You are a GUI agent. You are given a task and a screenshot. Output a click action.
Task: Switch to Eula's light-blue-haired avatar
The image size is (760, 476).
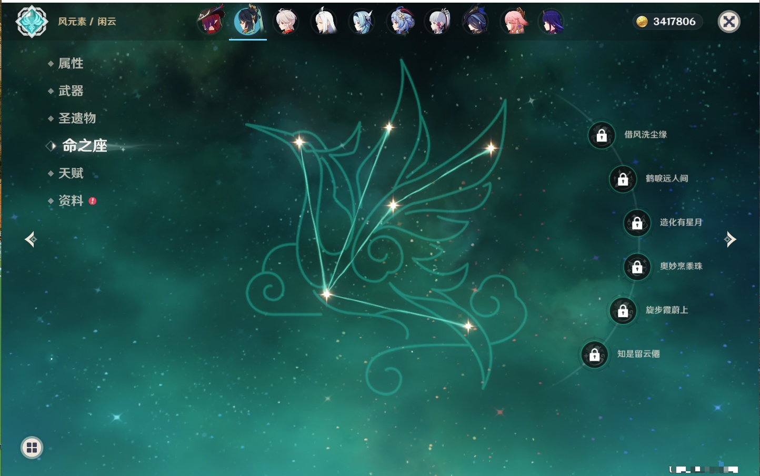pyautogui.click(x=362, y=22)
